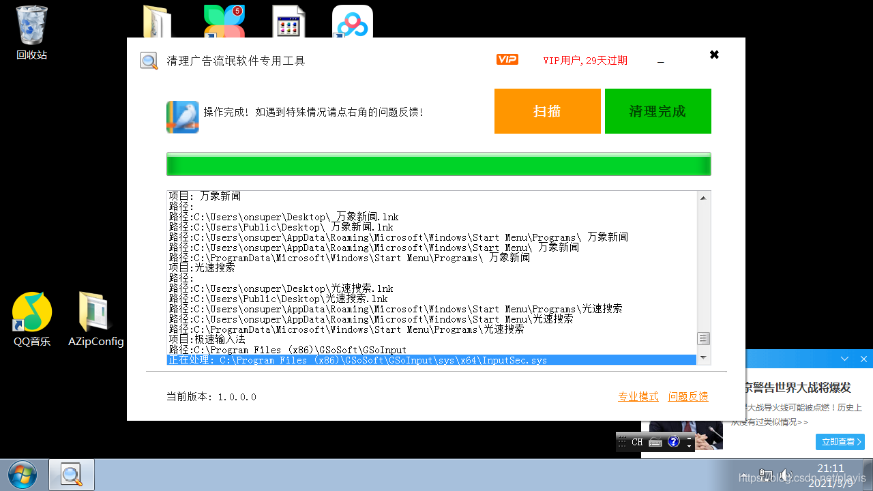Open the Baidu Netdisk desktop icon
Image resolution: width=873 pixels, height=491 pixels.
coord(352,22)
